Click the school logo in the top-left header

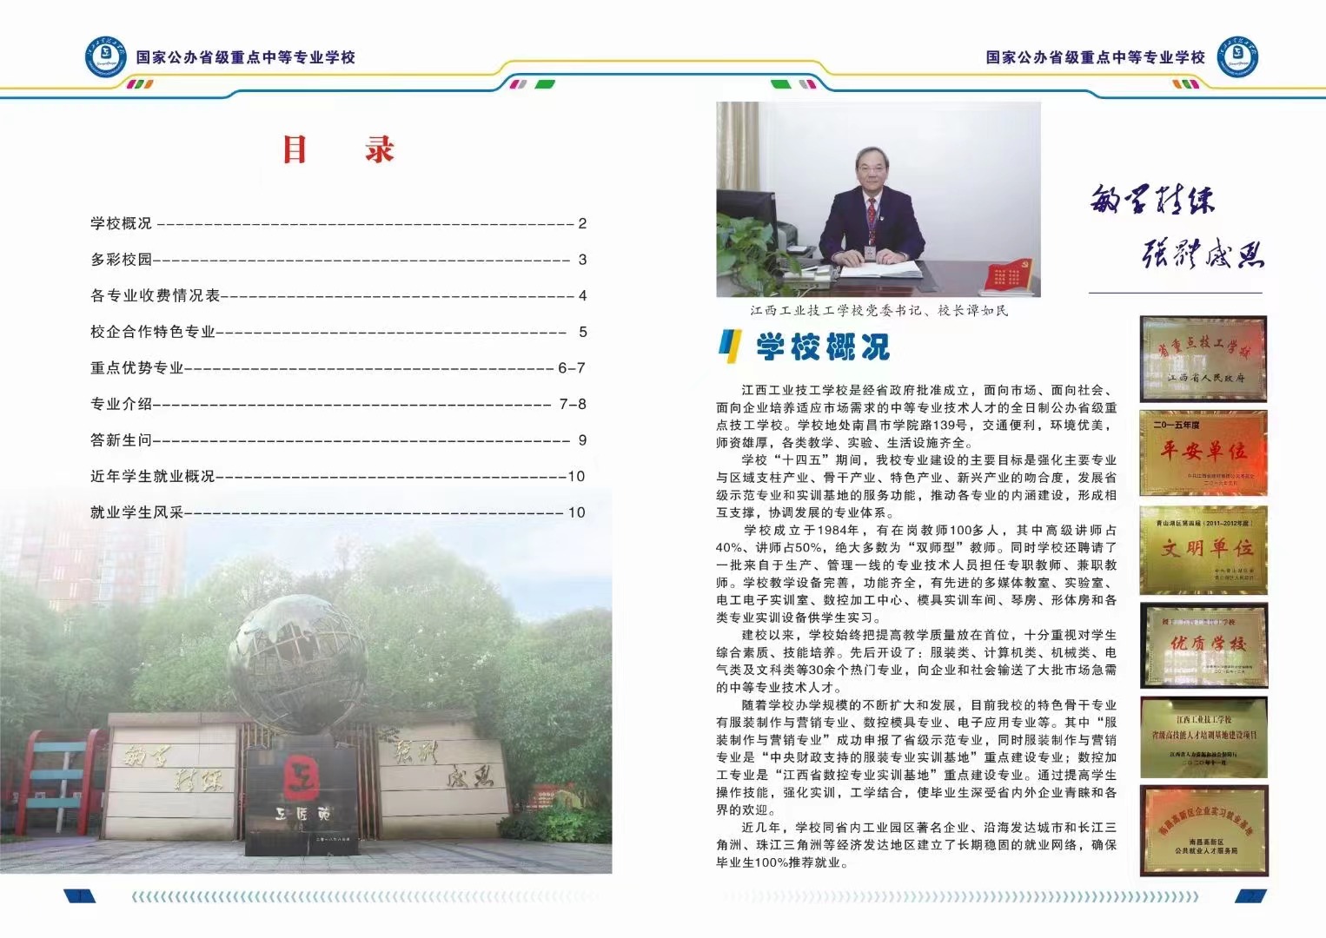pyautogui.click(x=106, y=57)
